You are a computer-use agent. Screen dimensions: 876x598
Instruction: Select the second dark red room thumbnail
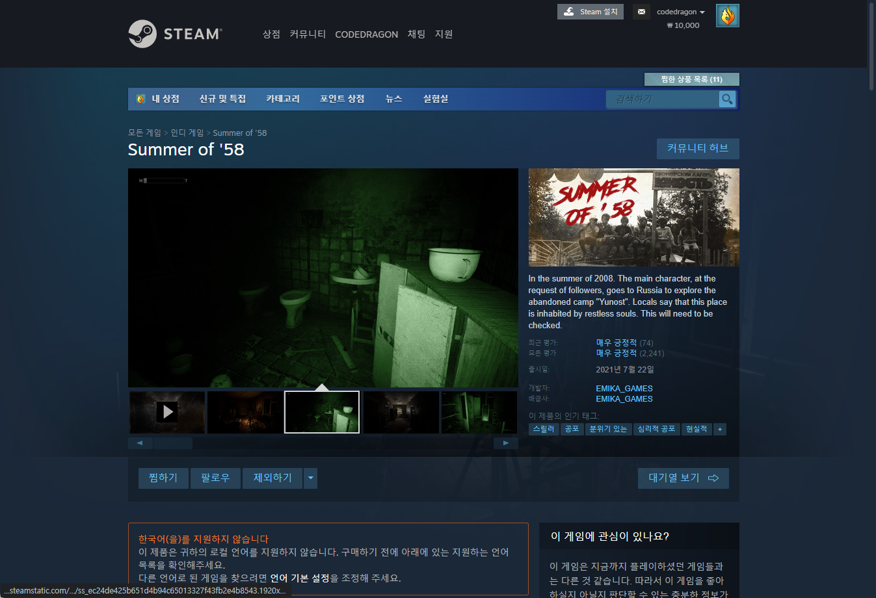pyautogui.click(x=245, y=412)
